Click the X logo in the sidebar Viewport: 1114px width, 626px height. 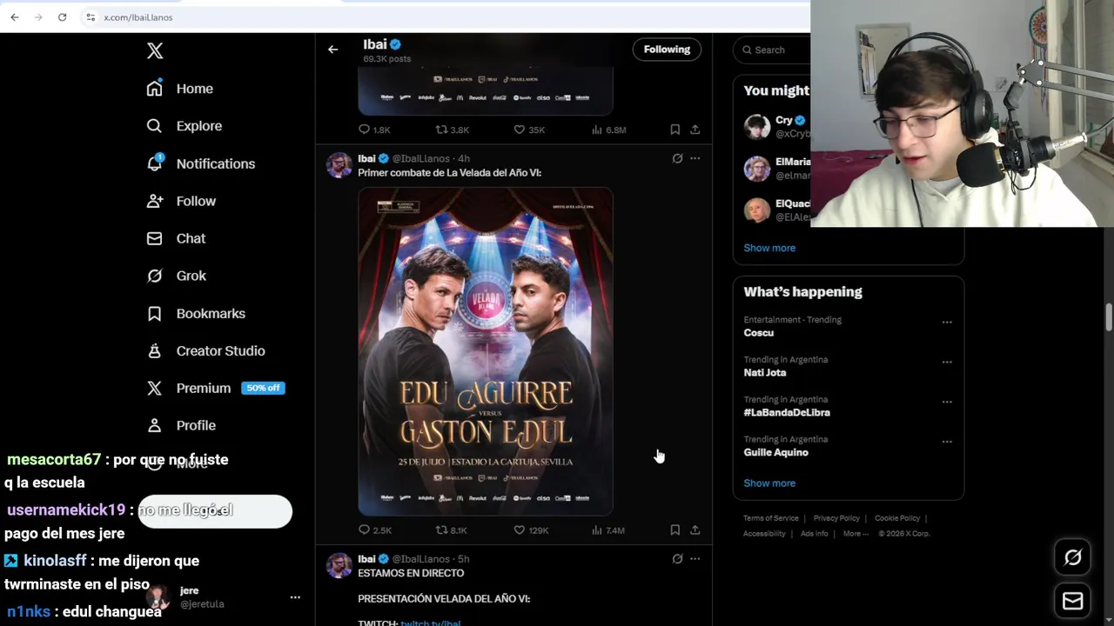[155, 50]
